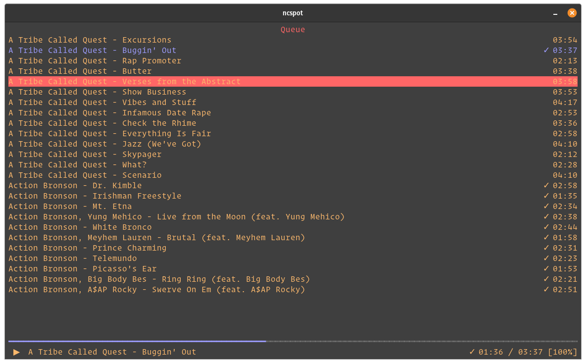Select track Butter in the queue

coord(293,71)
